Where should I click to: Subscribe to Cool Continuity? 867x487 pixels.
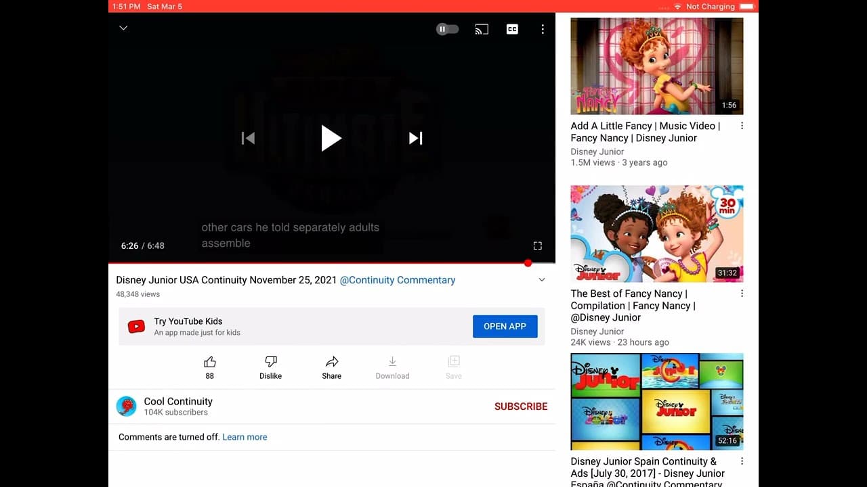click(x=521, y=407)
